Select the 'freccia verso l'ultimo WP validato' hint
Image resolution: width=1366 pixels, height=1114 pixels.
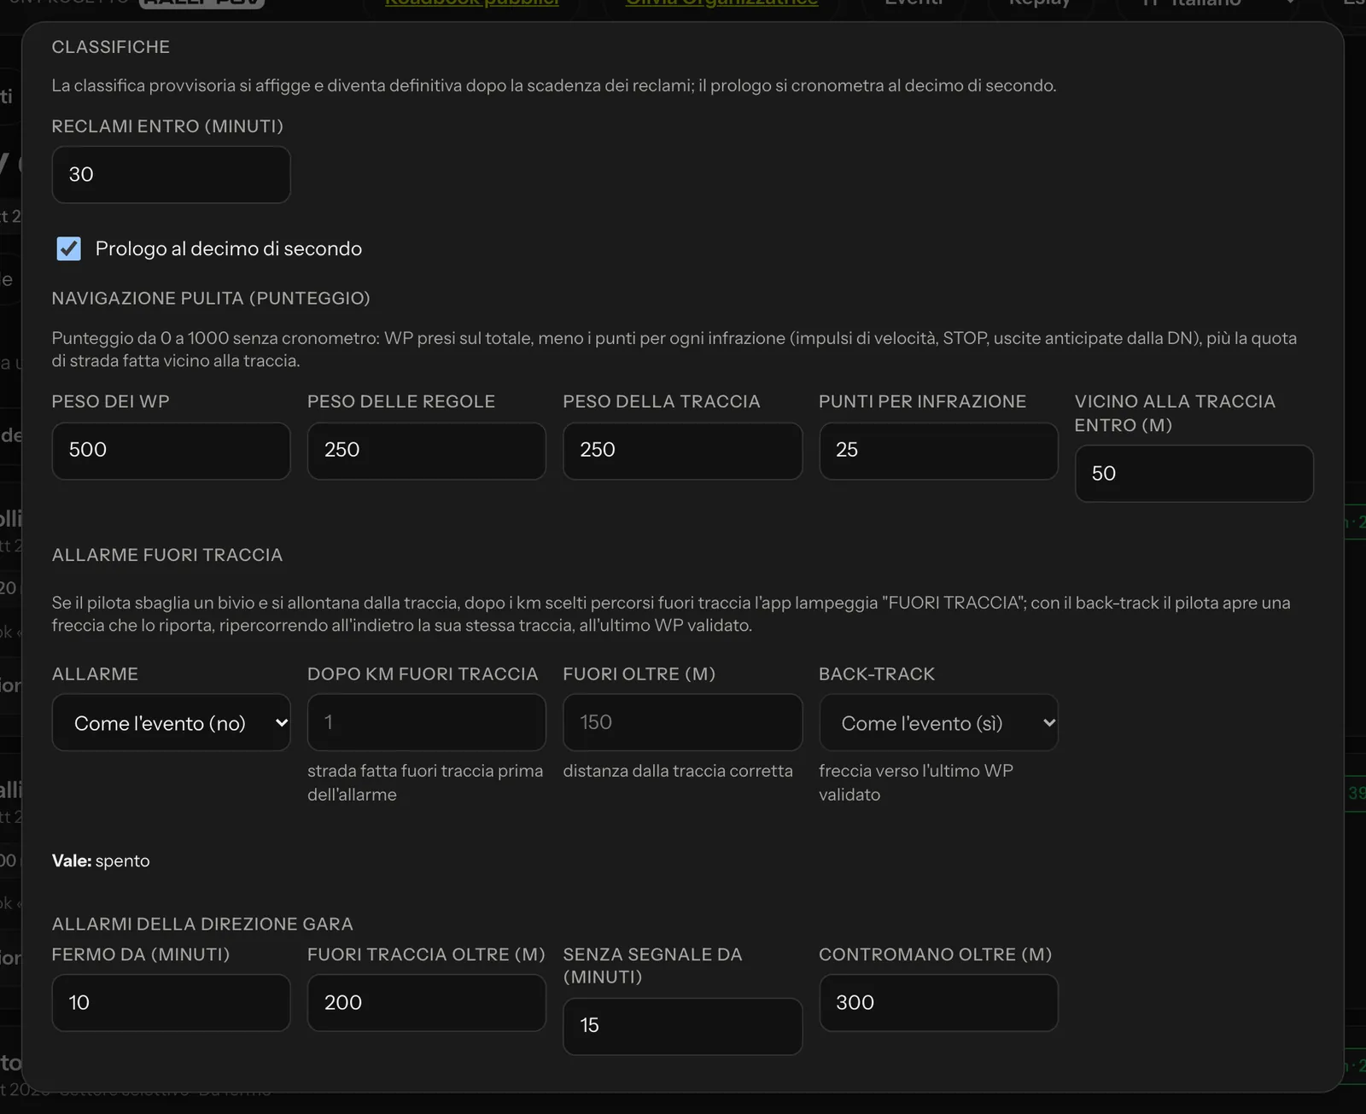coord(916,782)
